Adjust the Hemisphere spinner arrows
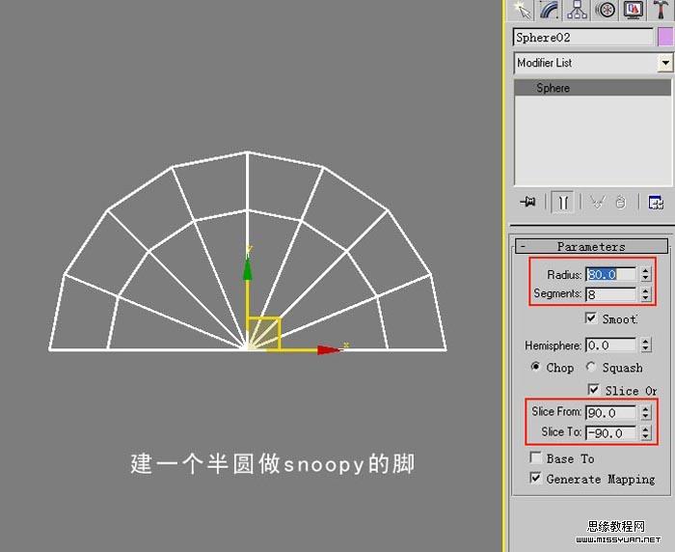The width and height of the screenshot is (675, 552). 645,345
